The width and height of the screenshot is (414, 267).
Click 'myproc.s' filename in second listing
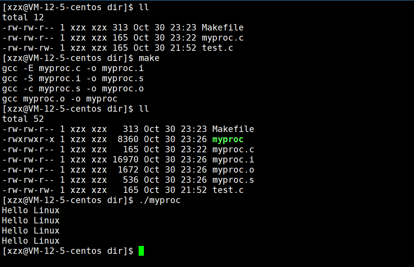coord(233,180)
